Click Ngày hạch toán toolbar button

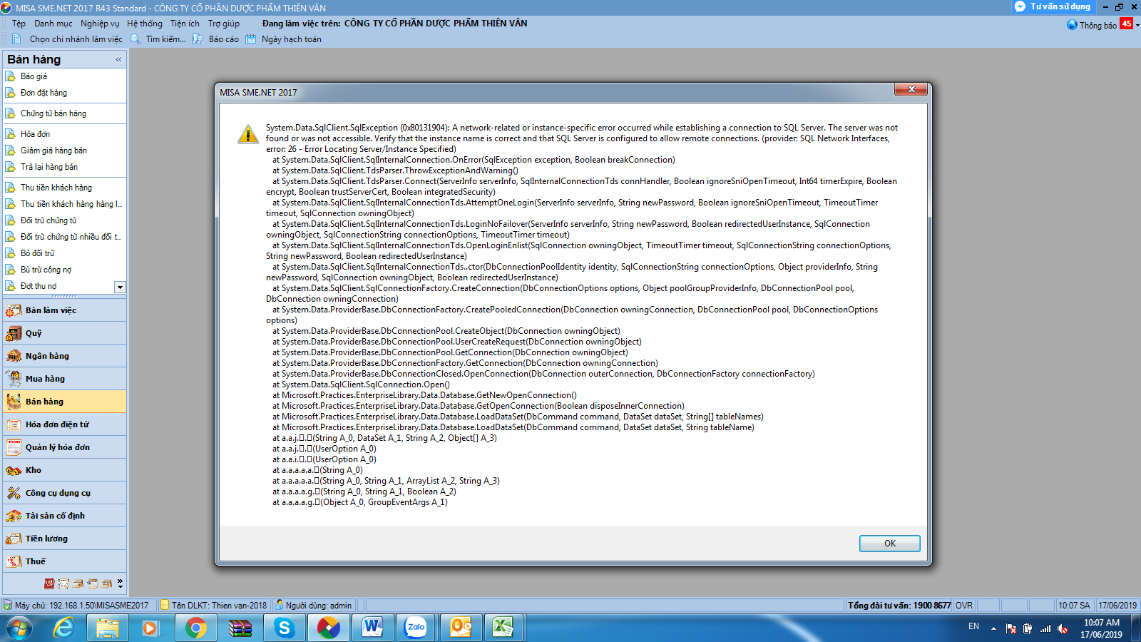click(284, 39)
